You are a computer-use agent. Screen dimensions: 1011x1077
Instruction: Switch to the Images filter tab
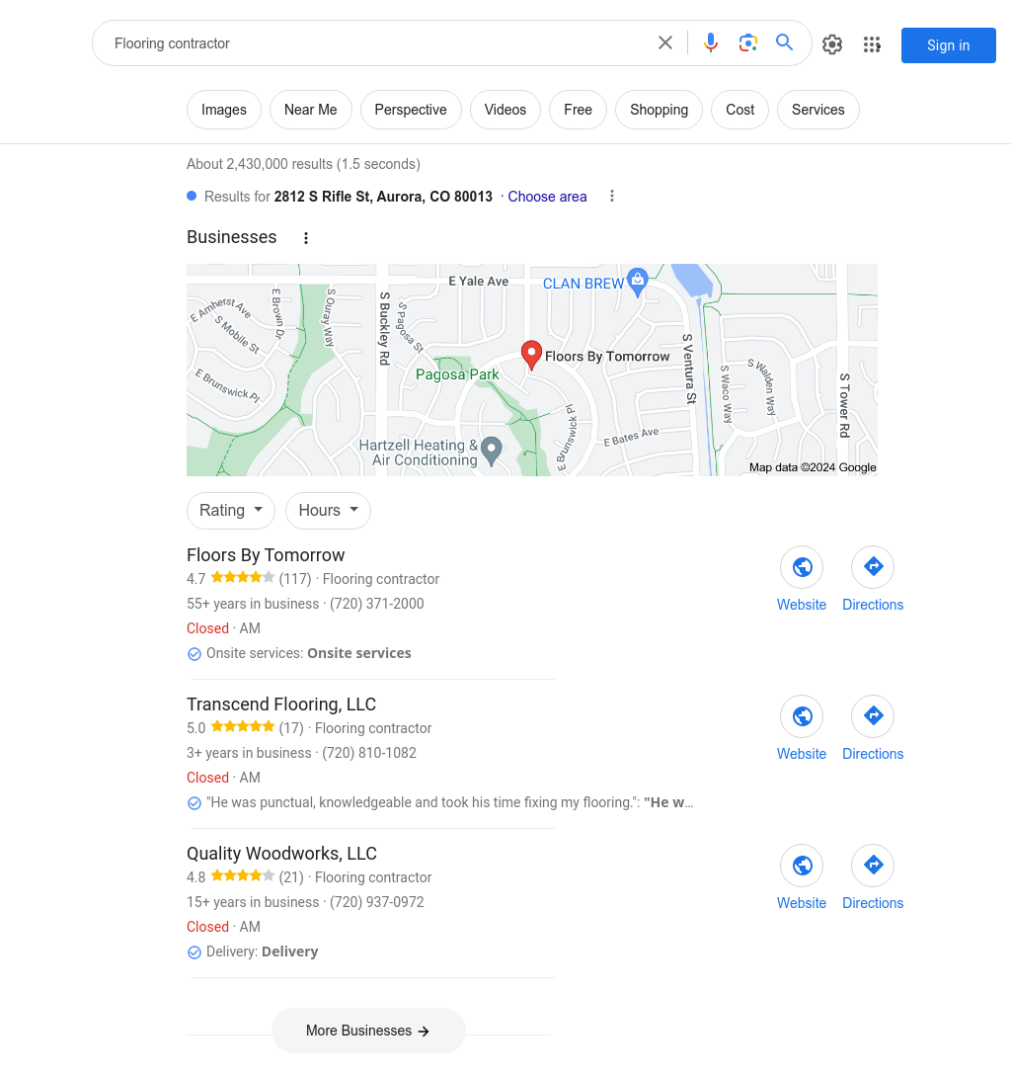pyautogui.click(x=224, y=110)
